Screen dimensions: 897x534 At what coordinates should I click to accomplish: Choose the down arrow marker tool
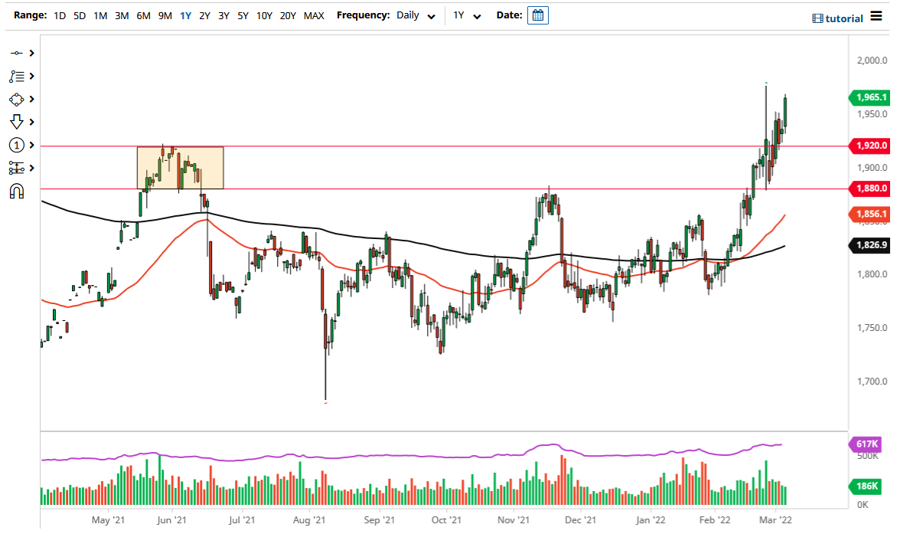click(x=17, y=122)
